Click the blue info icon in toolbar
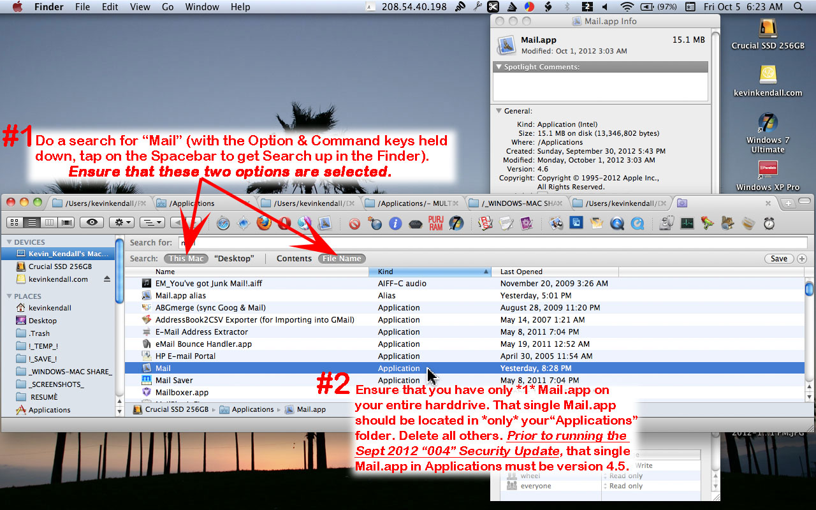816x510 pixels. [395, 223]
